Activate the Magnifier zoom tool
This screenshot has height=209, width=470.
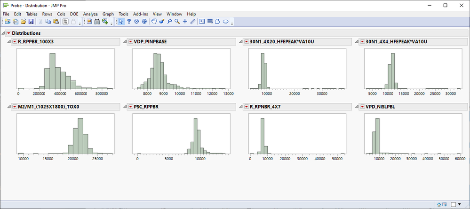[177, 21]
